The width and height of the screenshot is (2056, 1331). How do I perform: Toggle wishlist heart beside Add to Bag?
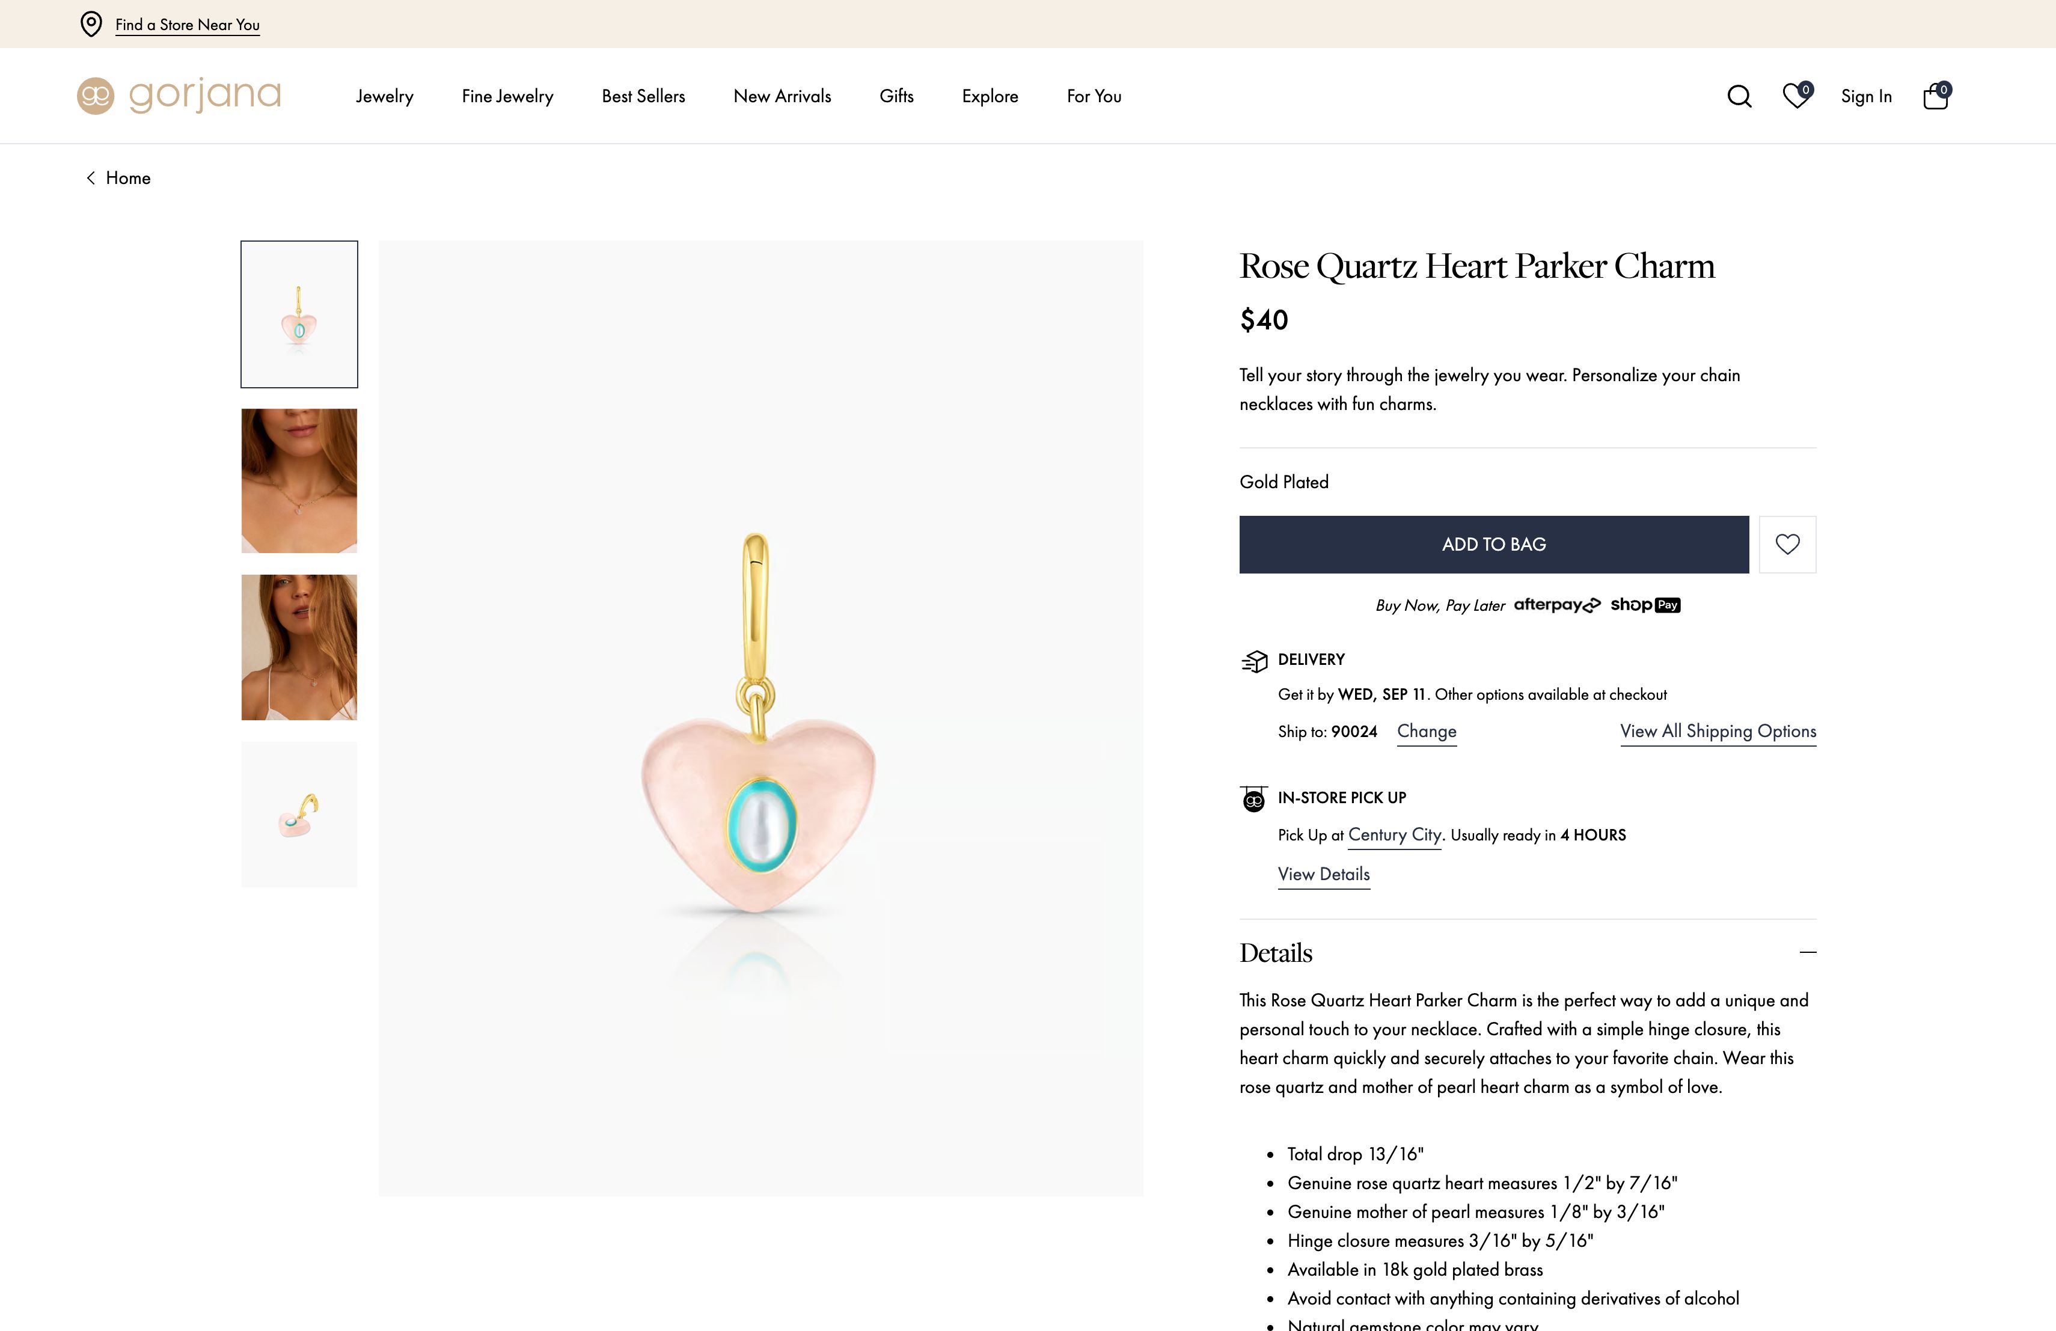pyautogui.click(x=1787, y=544)
